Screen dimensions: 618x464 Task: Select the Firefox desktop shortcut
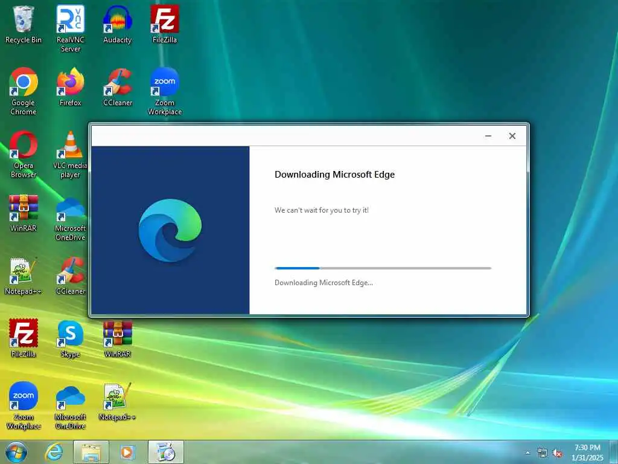tap(70, 88)
